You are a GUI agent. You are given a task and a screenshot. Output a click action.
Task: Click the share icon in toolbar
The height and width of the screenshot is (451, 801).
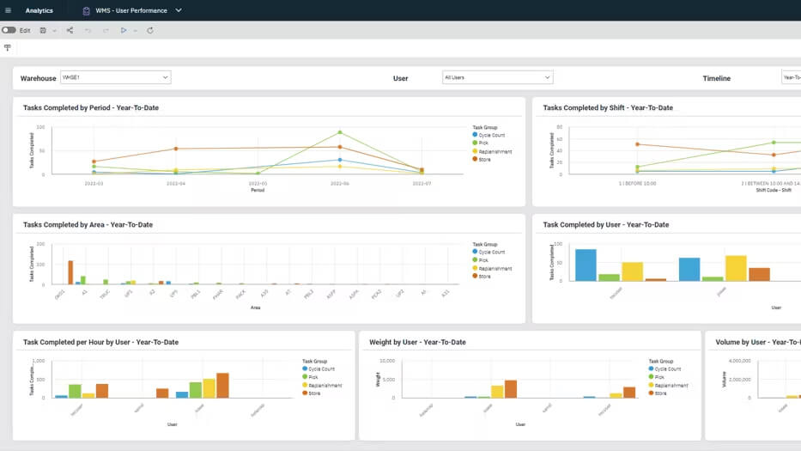(70, 30)
